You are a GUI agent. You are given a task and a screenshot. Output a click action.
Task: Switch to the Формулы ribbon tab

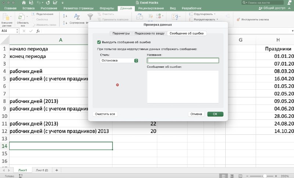click(x=107, y=8)
